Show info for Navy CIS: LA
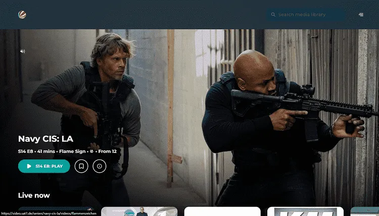Viewport: 379px width, 216px height. tap(100, 166)
